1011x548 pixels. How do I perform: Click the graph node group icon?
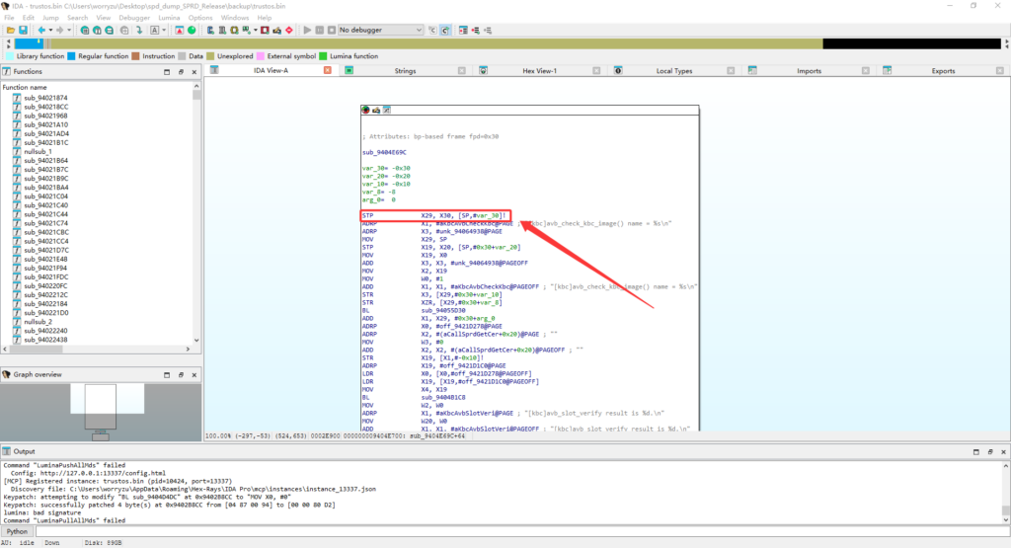click(387, 111)
